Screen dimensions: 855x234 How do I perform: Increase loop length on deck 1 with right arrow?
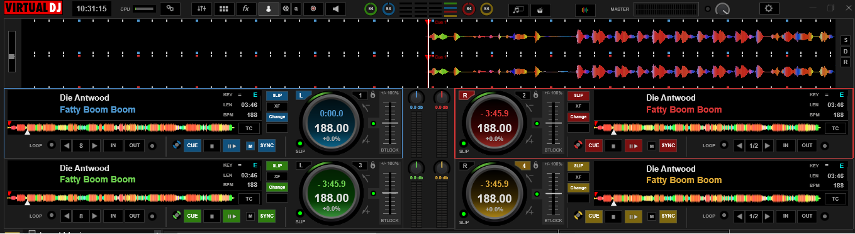[x=95, y=145]
